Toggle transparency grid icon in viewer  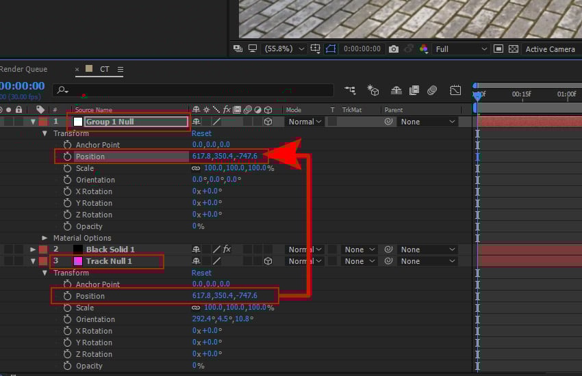(x=514, y=49)
